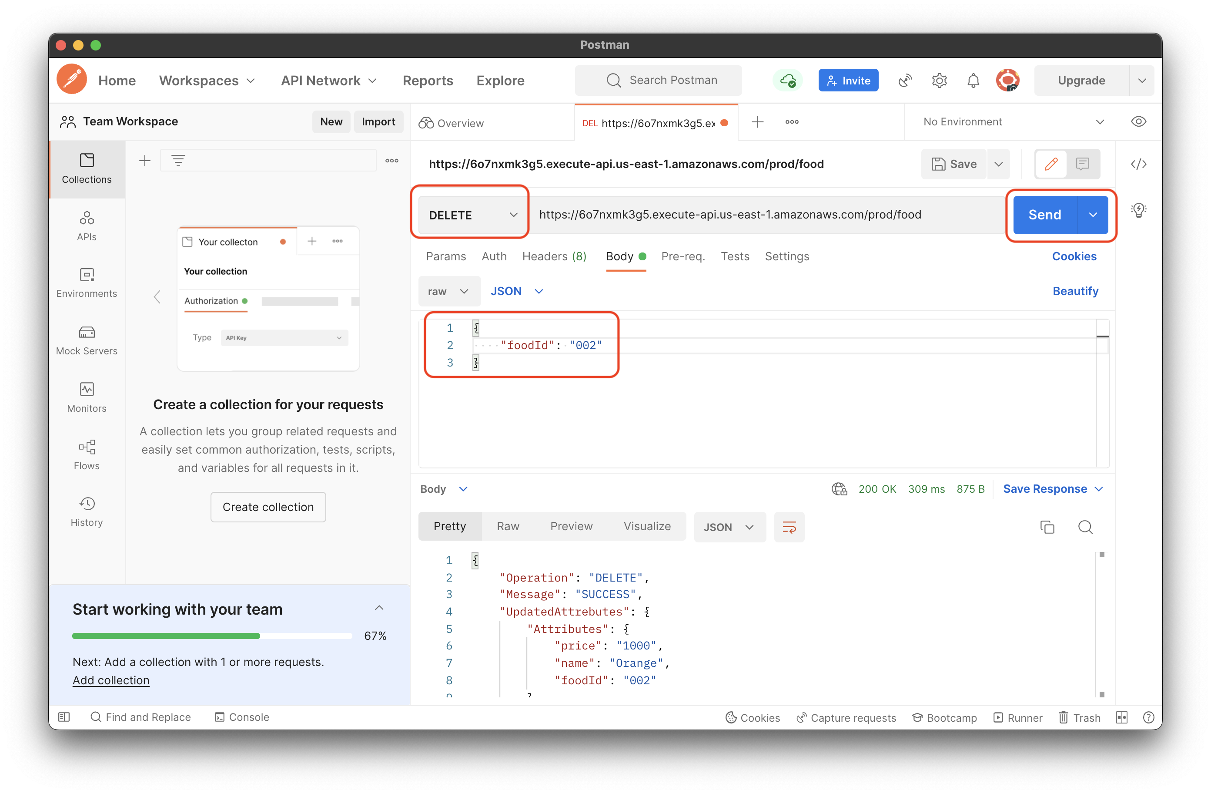Open the No Environment selector
This screenshot has width=1211, height=794.
[x=1013, y=122]
